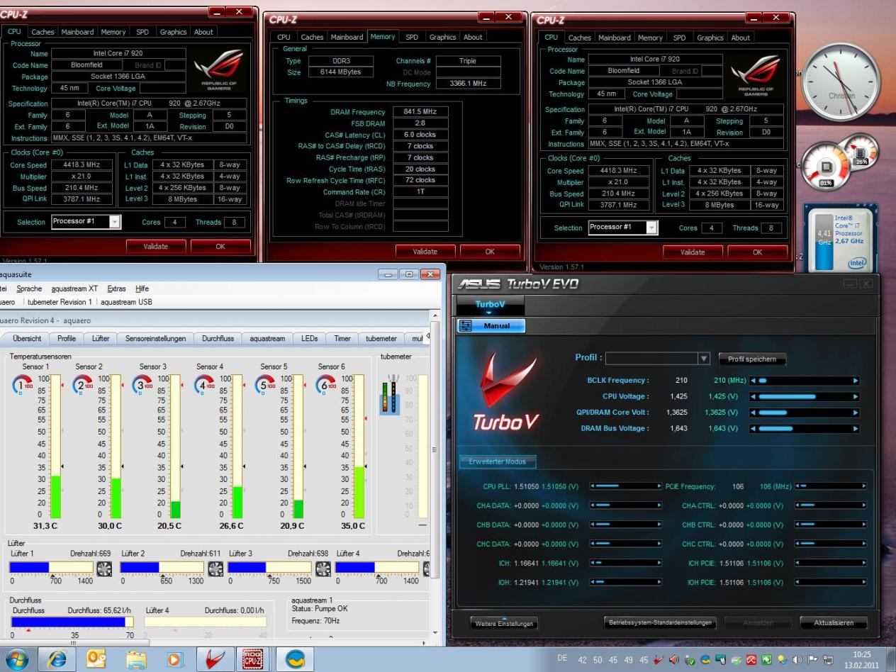This screenshot has height=672, width=896.
Task: Open the Hilfe menu
Action: click(x=142, y=289)
